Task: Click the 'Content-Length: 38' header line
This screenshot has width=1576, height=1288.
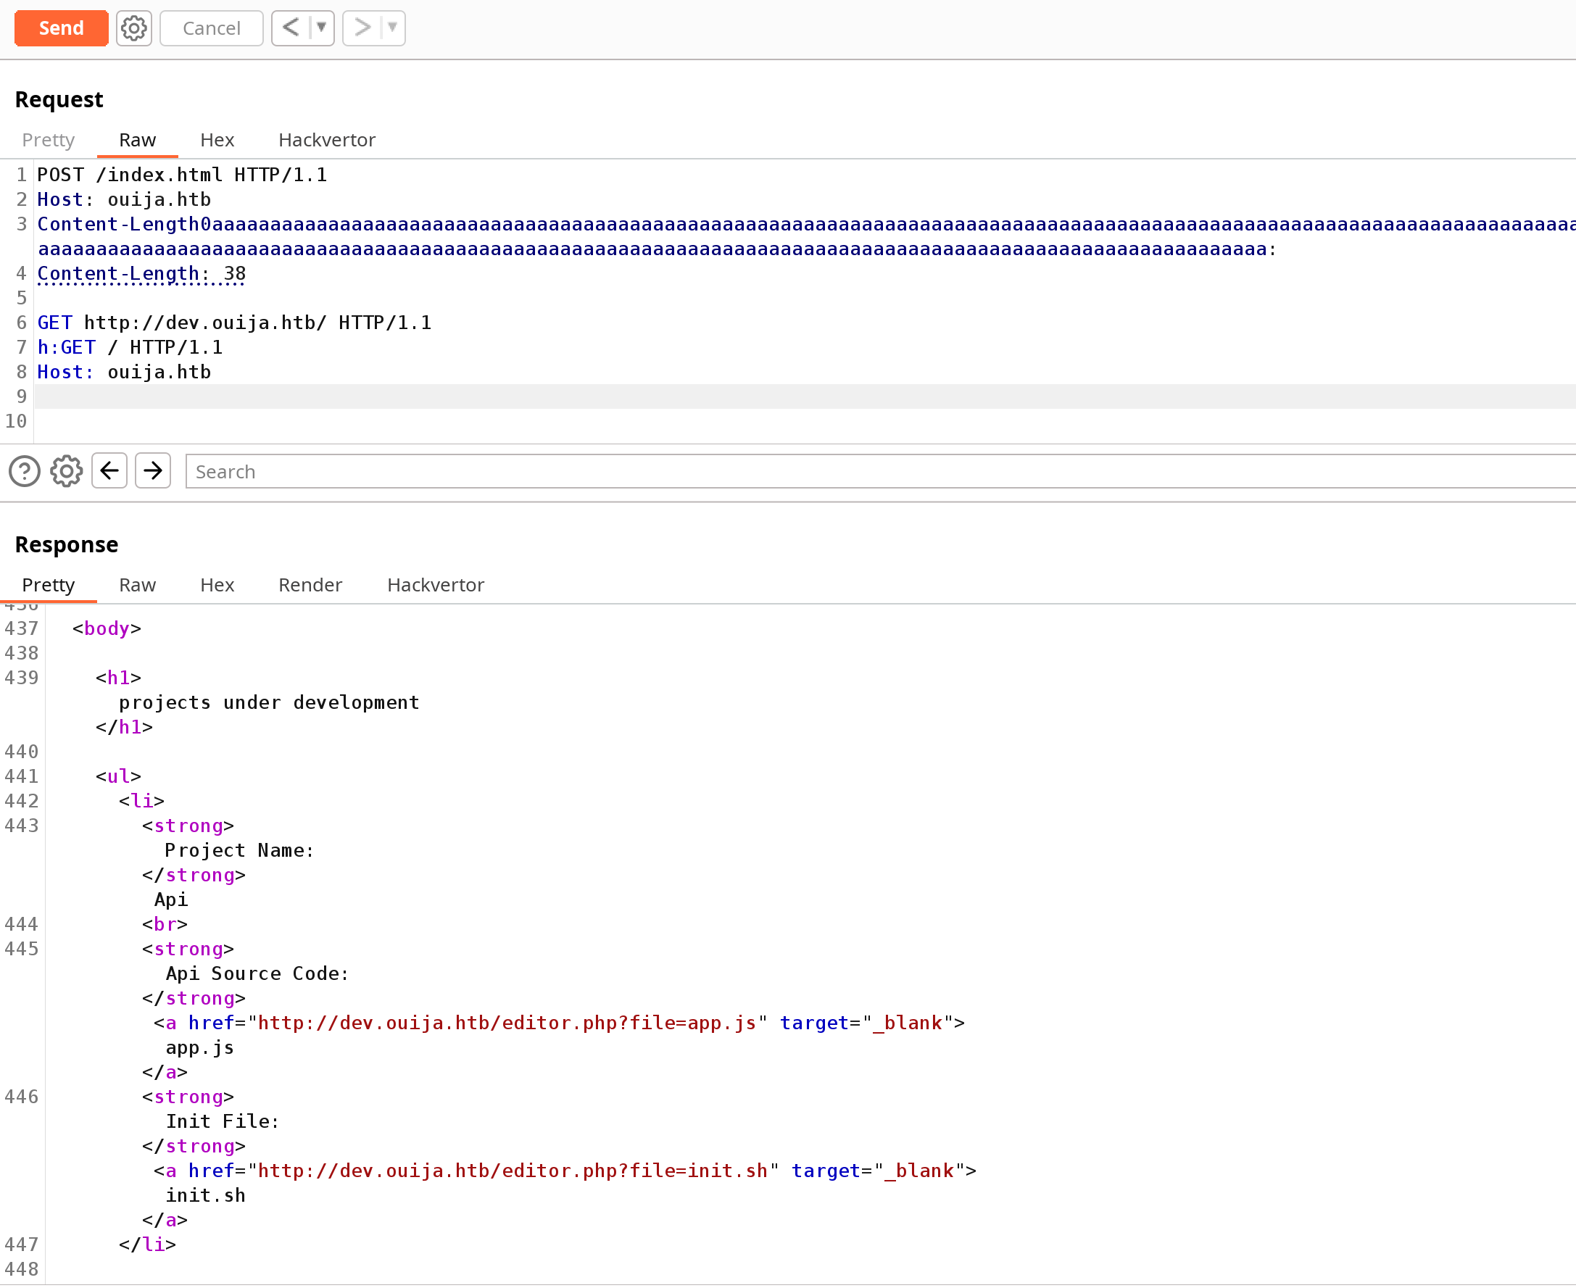Action: coord(141,274)
